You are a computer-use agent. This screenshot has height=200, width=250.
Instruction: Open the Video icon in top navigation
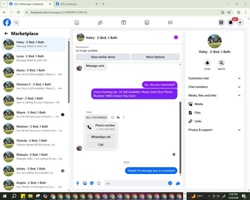coord(123,22)
